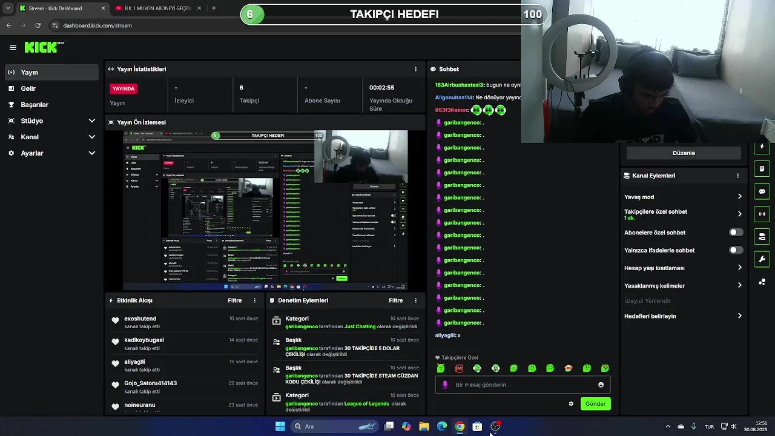
Task: Open the lightning bolt widget in right sidebar
Action: pos(762,147)
